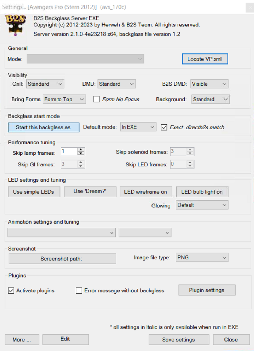Click Start this backglass as
Screen dimensions: 254x351
tap(43, 127)
